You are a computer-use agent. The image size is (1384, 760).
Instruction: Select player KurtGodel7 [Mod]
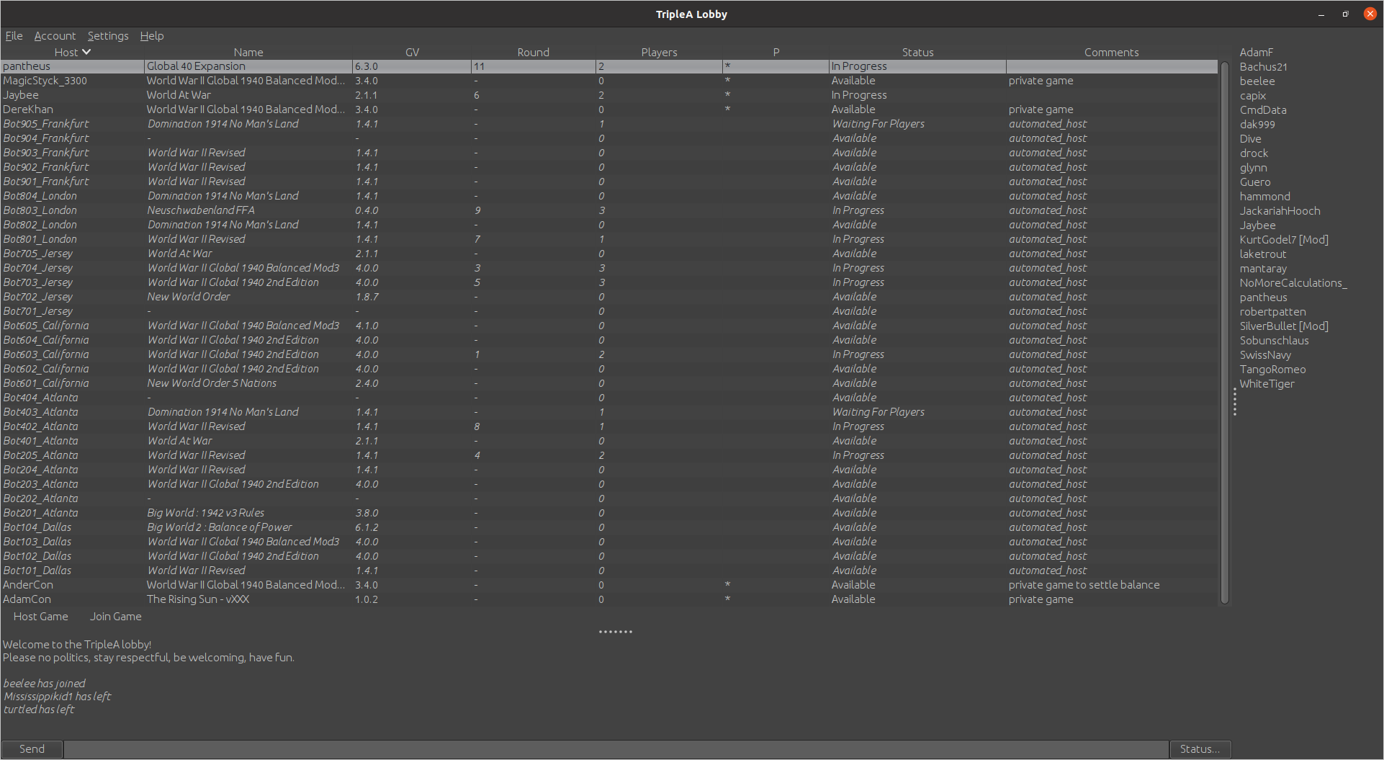1284,240
